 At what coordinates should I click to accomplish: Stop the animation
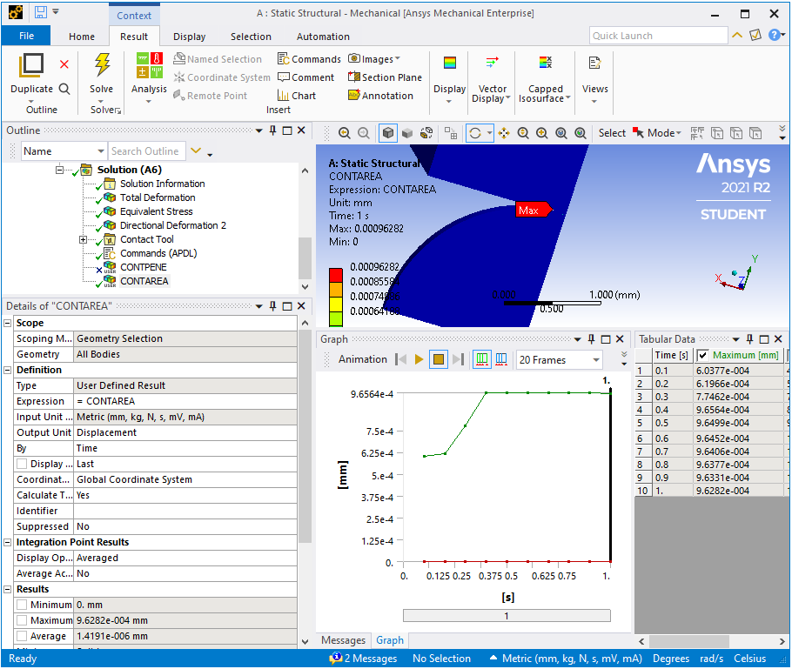439,359
